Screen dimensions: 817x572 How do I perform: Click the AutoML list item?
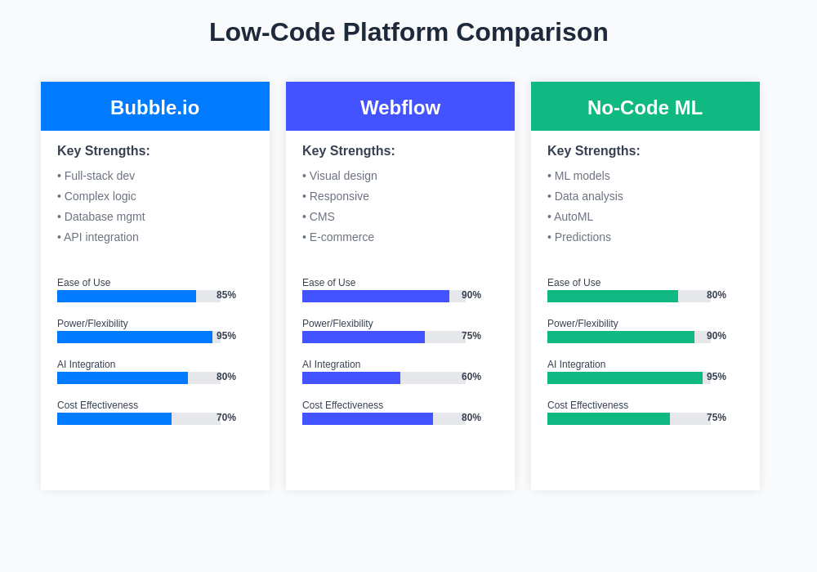pos(570,217)
